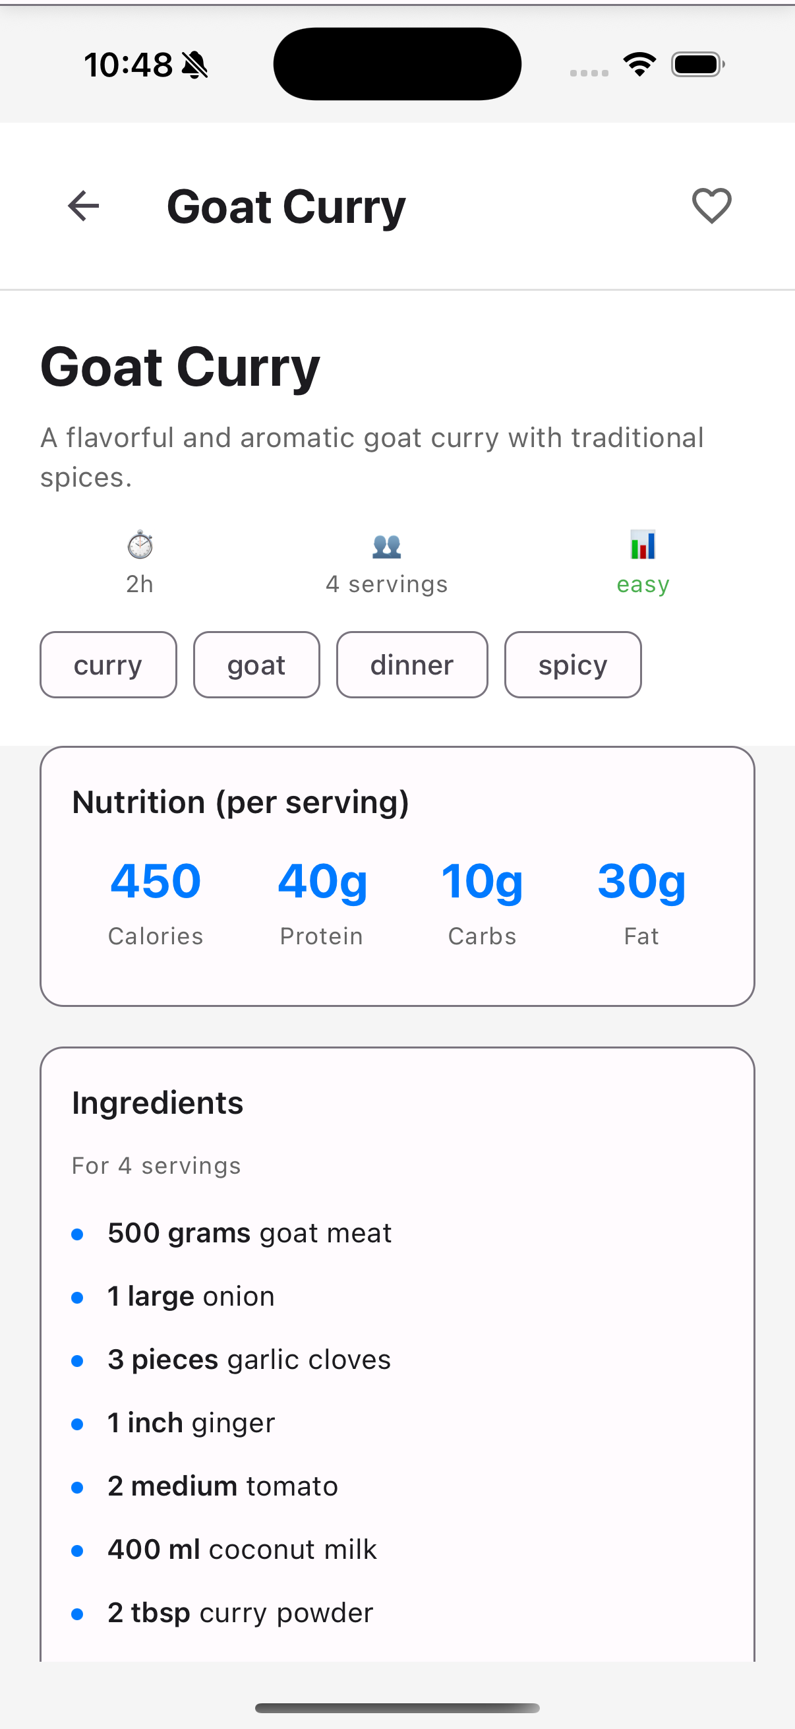Select the curry tag chip
795x1729 pixels.
(x=108, y=665)
